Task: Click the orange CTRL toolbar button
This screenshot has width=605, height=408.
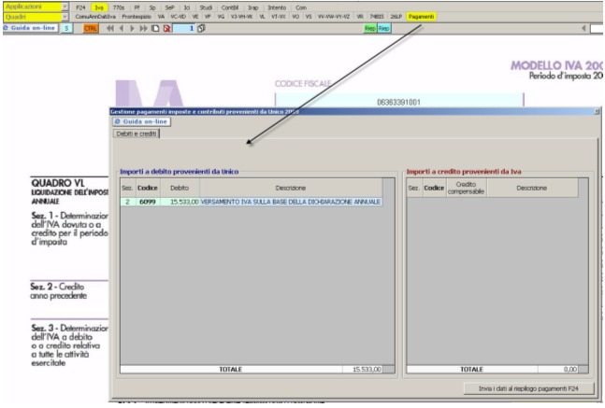Action: pyautogui.click(x=91, y=29)
